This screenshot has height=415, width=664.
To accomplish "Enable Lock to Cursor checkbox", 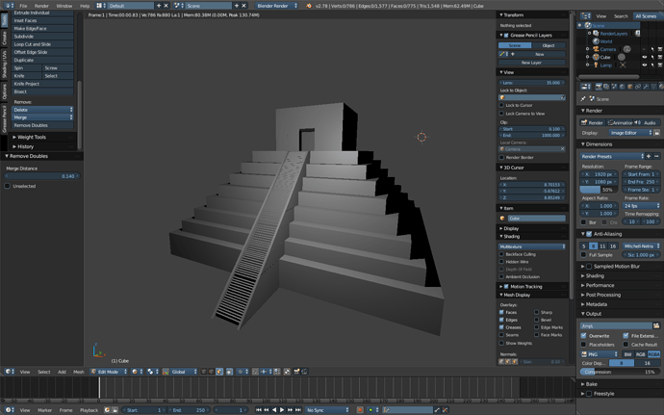I will [501, 105].
